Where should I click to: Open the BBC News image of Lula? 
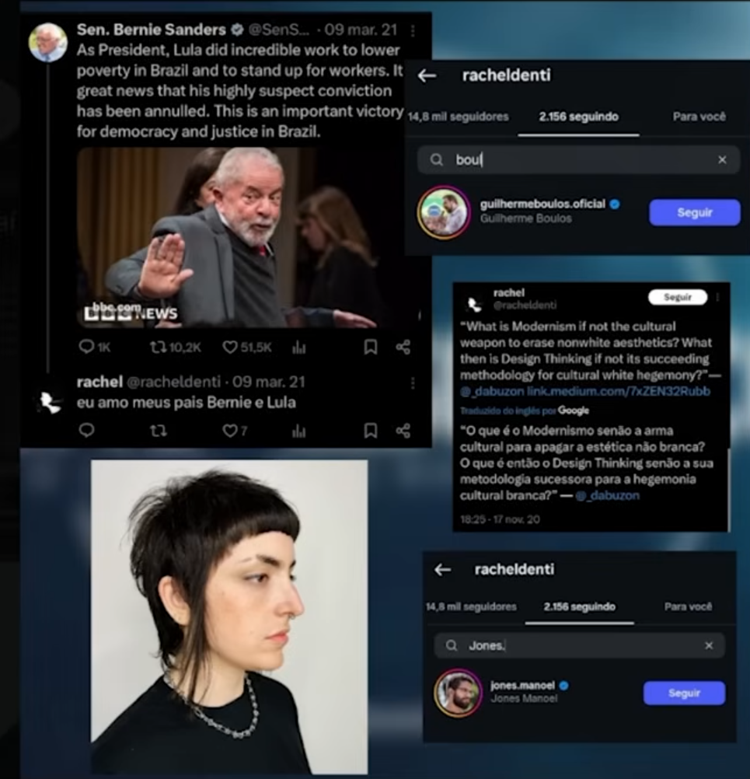coord(229,237)
